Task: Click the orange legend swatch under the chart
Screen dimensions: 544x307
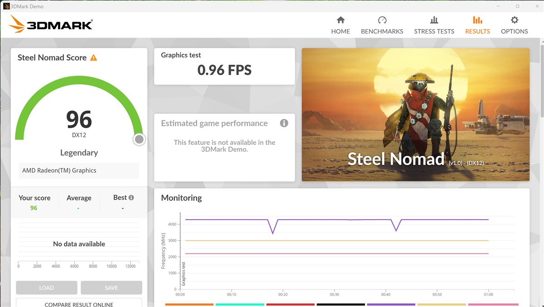Action: [189, 305]
